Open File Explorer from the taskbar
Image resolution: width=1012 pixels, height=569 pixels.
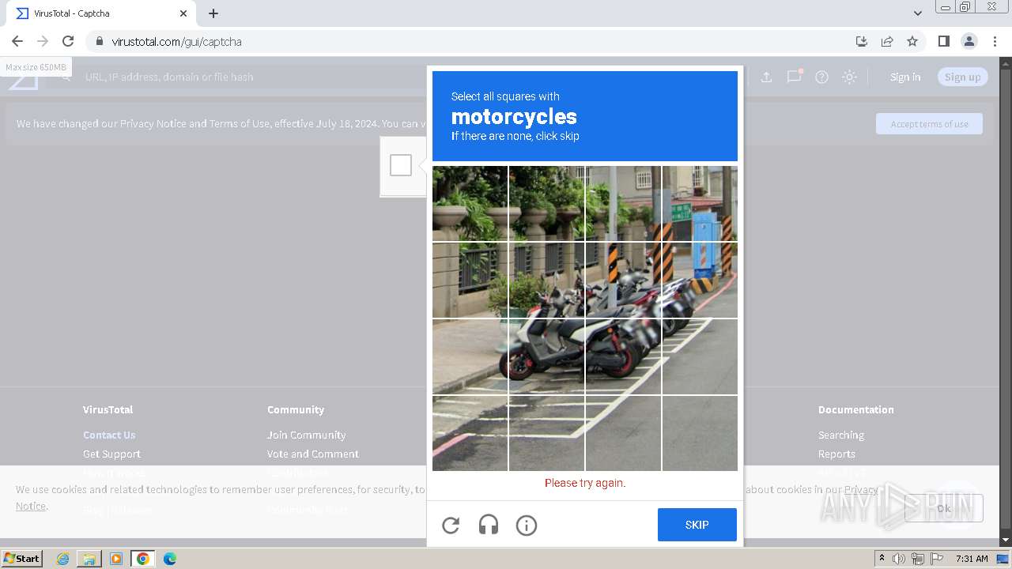pos(89,559)
